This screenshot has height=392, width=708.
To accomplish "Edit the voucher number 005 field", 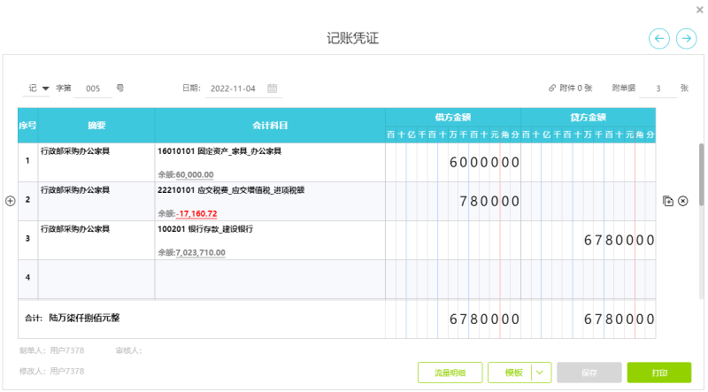I will 94,88.
